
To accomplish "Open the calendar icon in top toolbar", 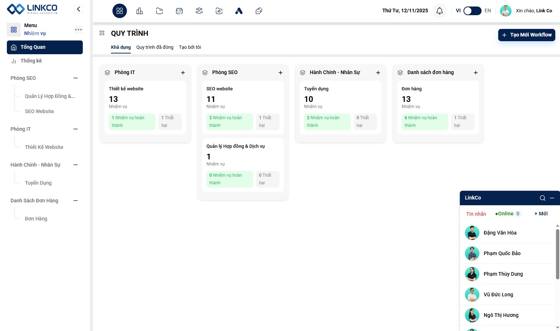I will pyautogui.click(x=179, y=11).
